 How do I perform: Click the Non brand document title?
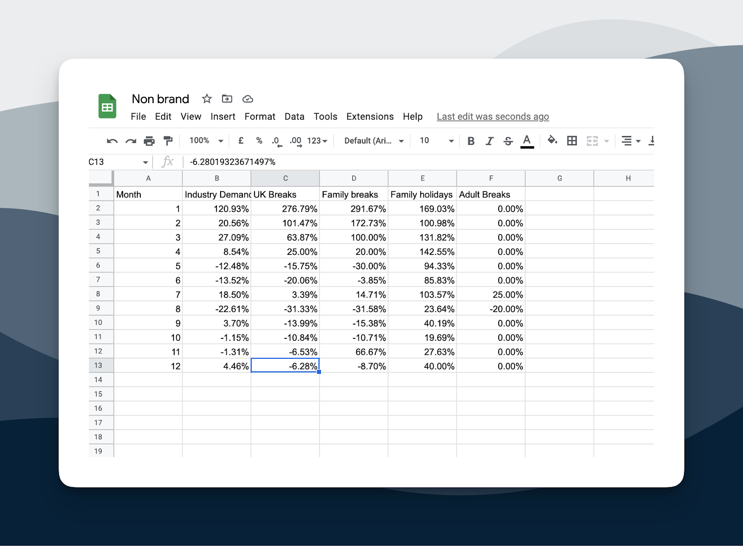click(x=161, y=99)
